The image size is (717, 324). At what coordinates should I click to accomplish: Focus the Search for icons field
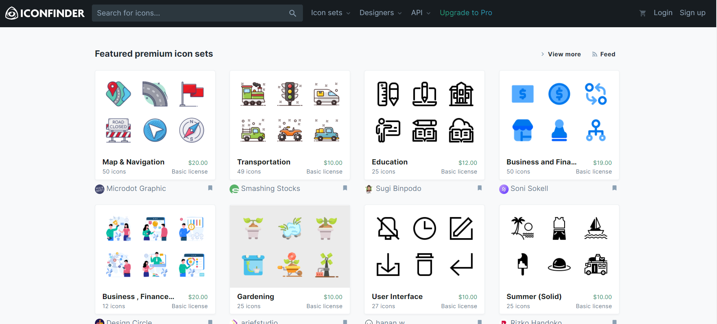pos(197,13)
